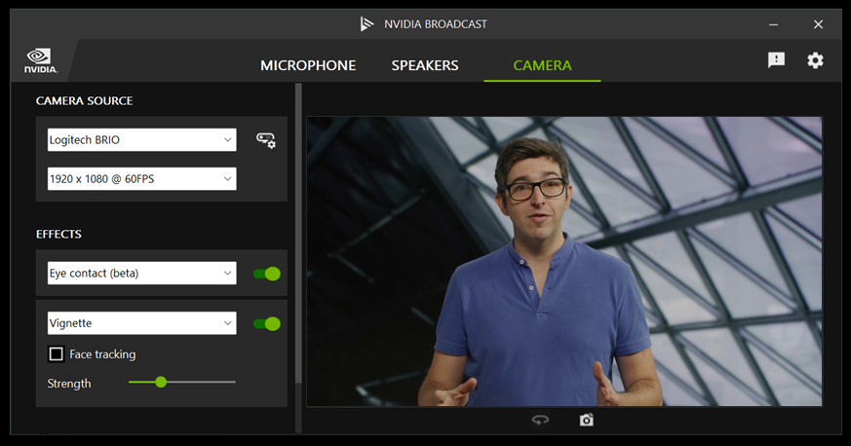The height and width of the screenshot is (446, 851).
Task: Open the Logitech BRIO camera dropdown
Action: tap(141, 140)
